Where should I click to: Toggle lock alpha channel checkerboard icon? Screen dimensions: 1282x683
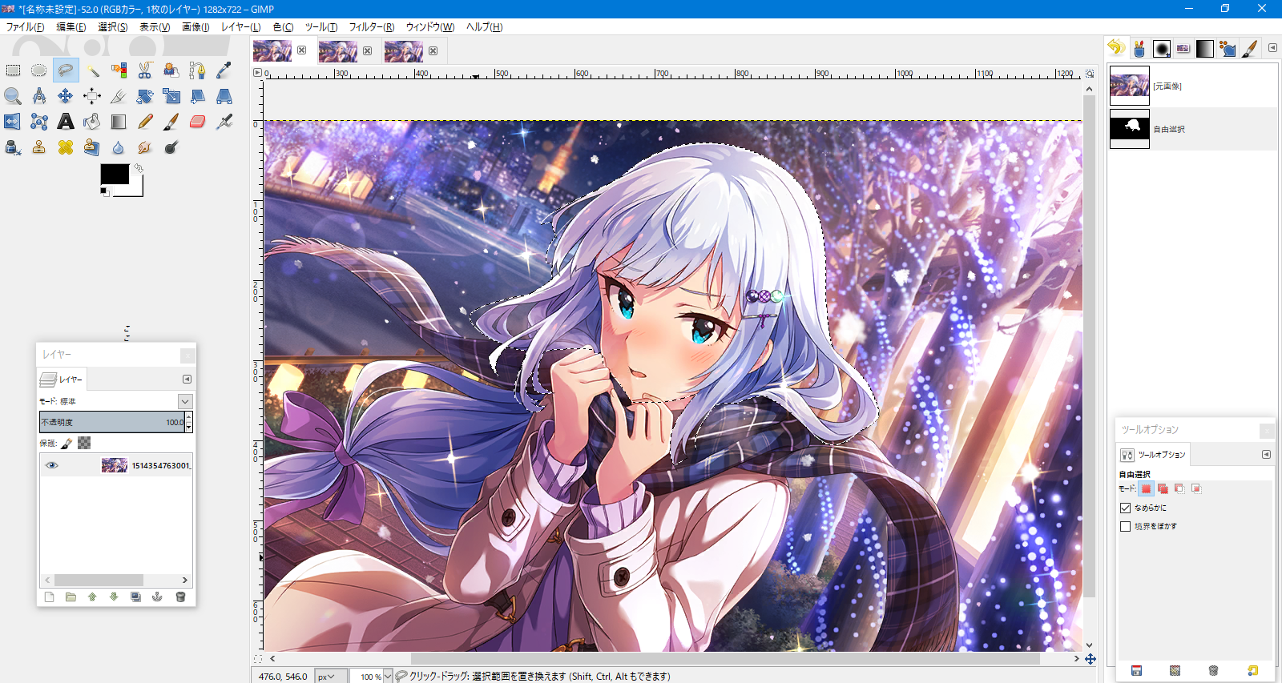84,443
